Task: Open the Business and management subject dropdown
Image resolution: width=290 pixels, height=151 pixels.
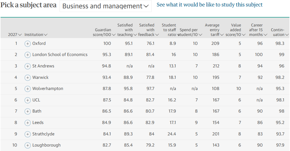Action: pos(105,6)
